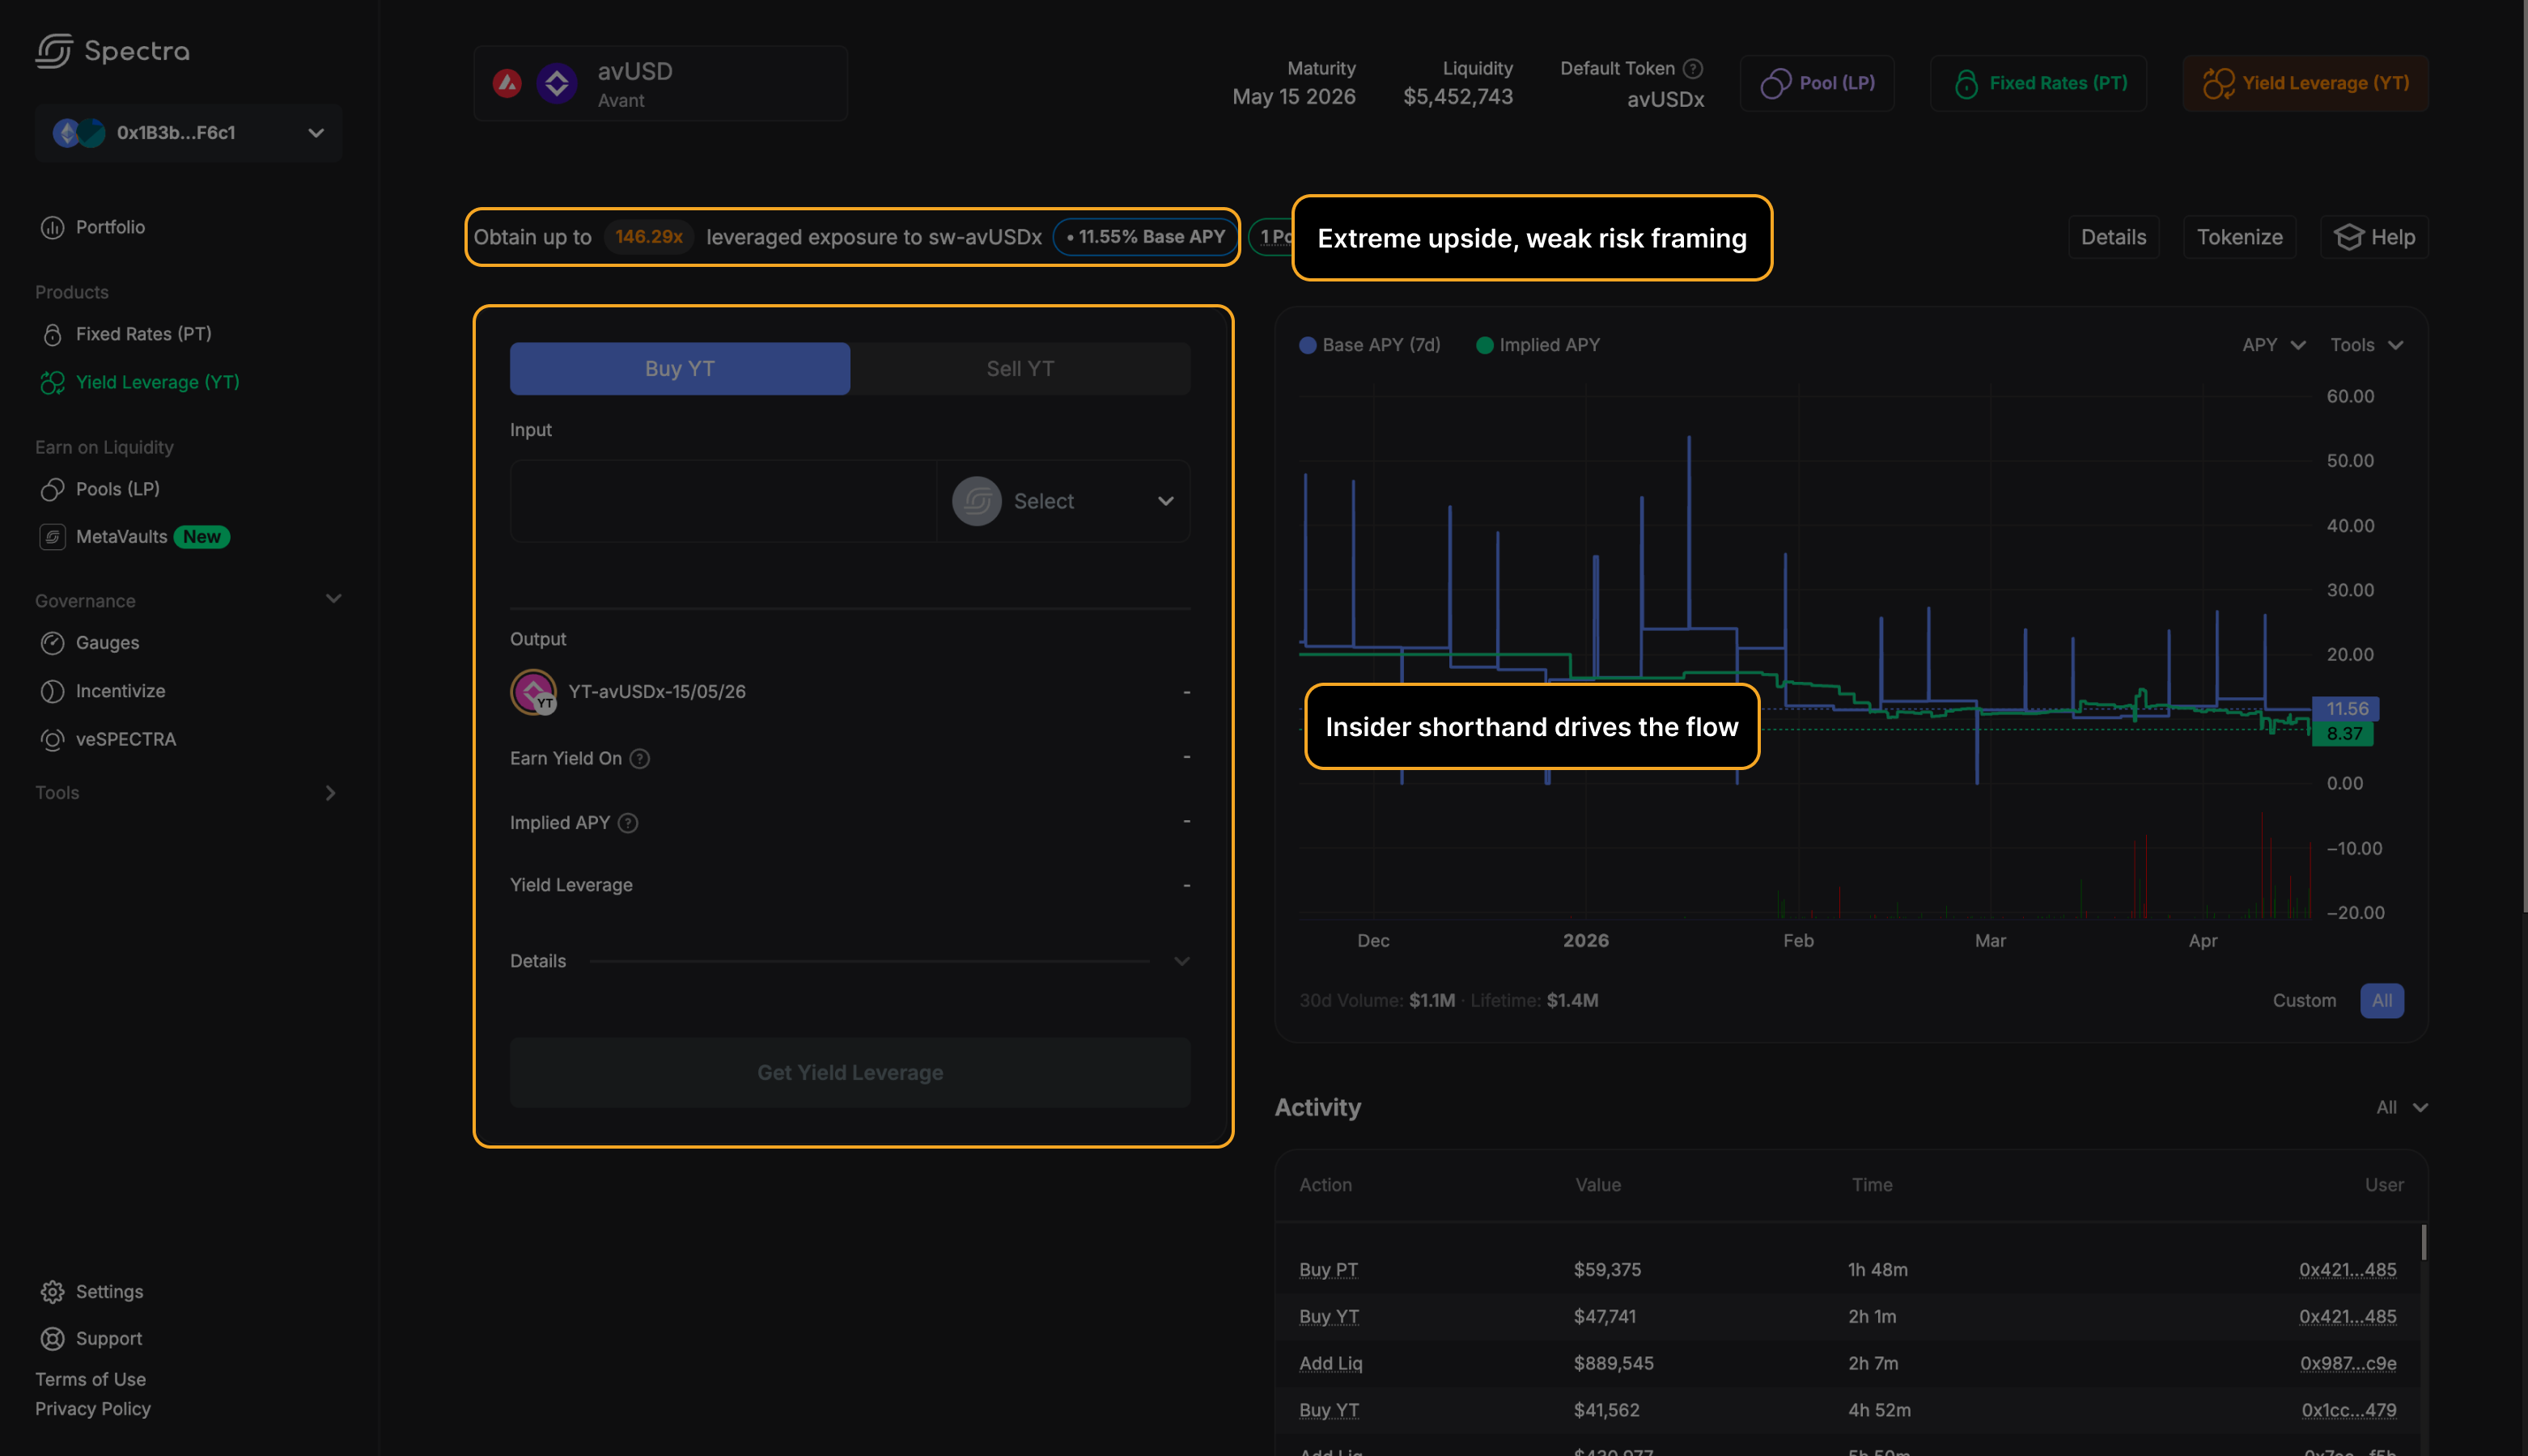Click Earn Yield On info icon
This screenshot has width=2528, height=1456.
pos(639,759)
